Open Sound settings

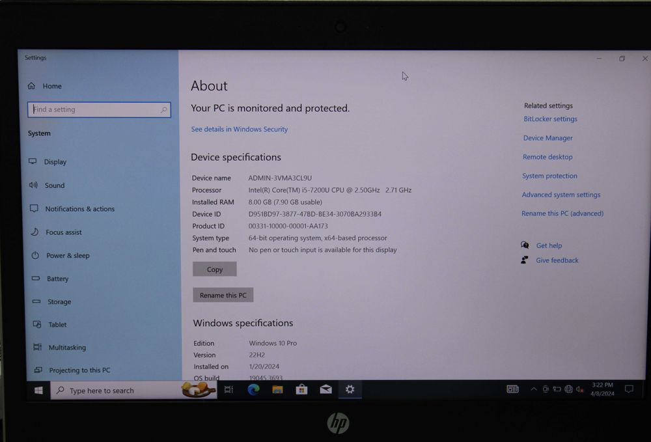pos(46,185)
